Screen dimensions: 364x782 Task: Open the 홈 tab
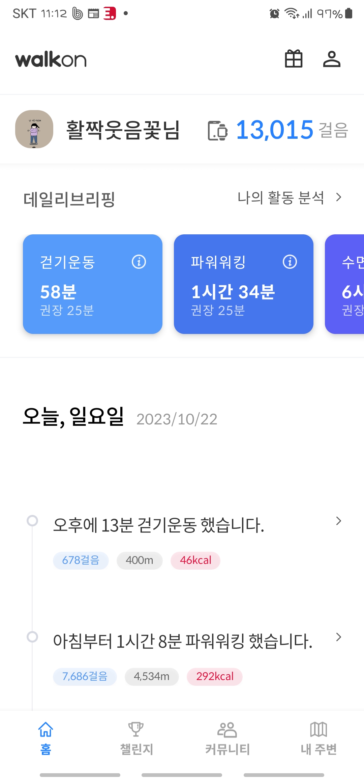[45, 738]
